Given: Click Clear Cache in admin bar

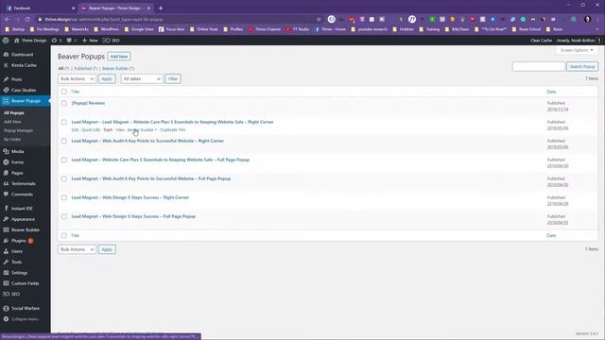Looking at the screenshot, I should 541,40.
